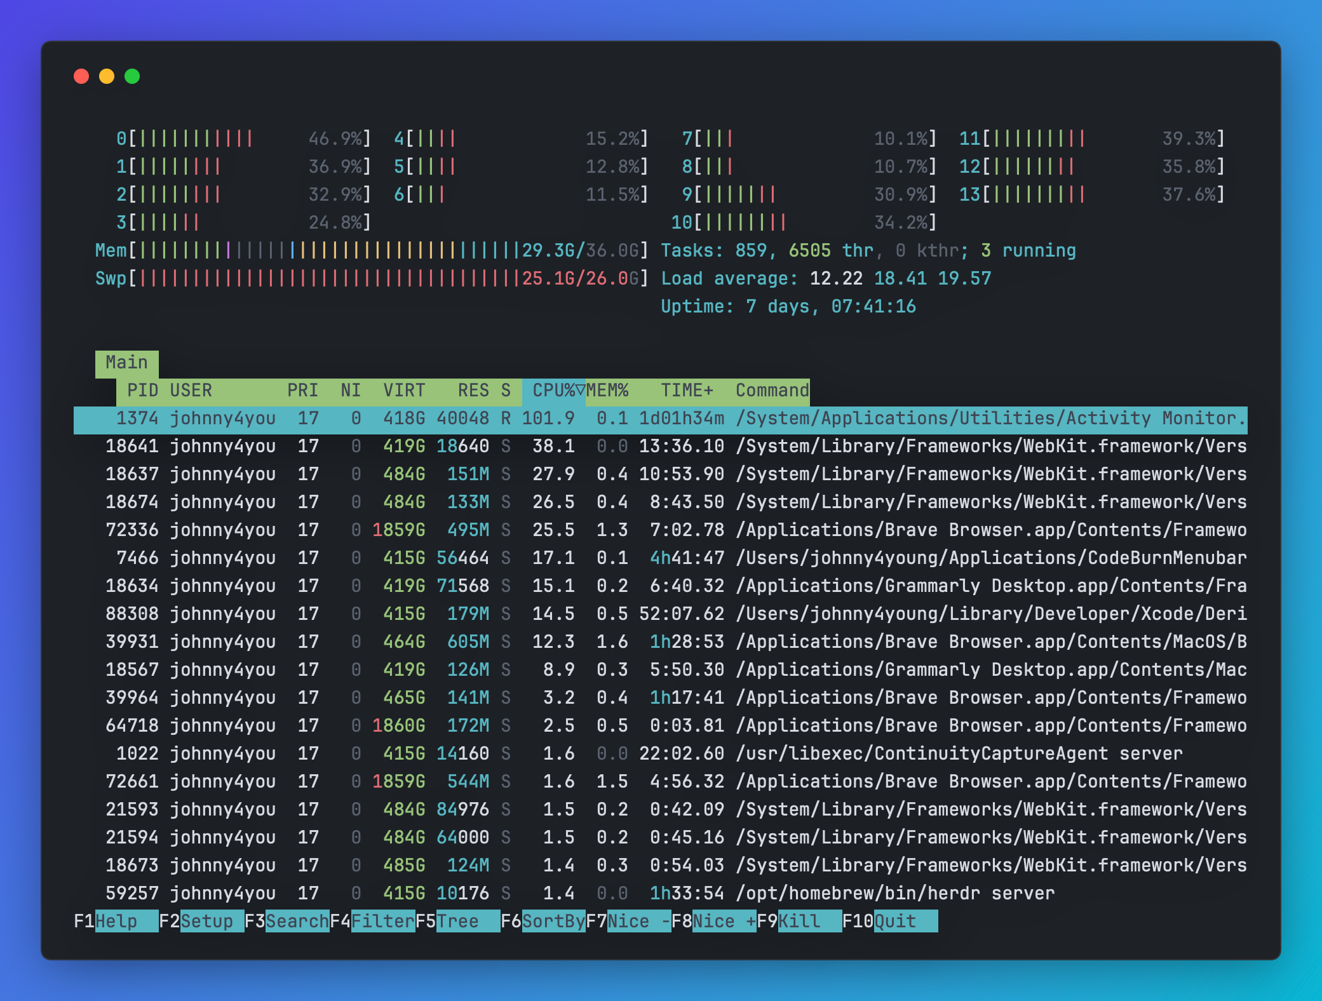The height and width of the screenshot is (1001, 1322).
Task: Select process row with PID 18637
Action: pyautogui.click(x=661, y=475)
